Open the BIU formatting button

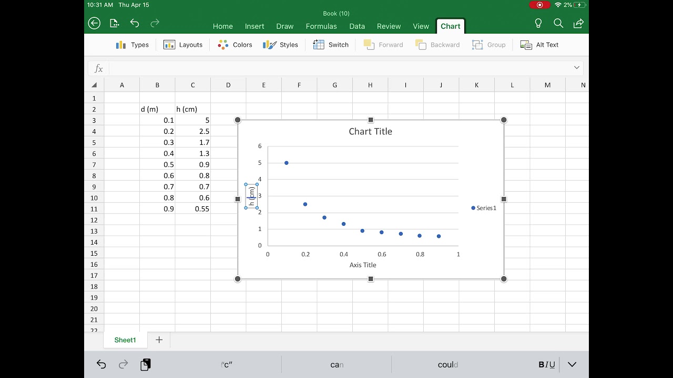547,364
